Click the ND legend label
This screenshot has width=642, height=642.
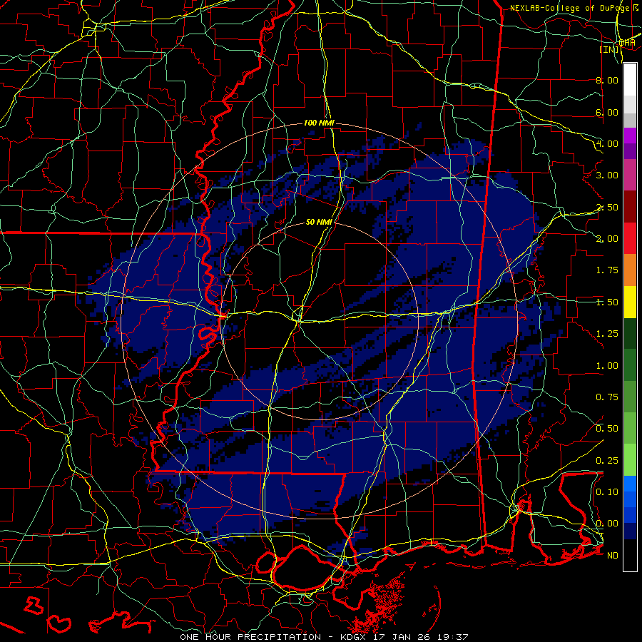pyautogui.click(x=613, y=556)
